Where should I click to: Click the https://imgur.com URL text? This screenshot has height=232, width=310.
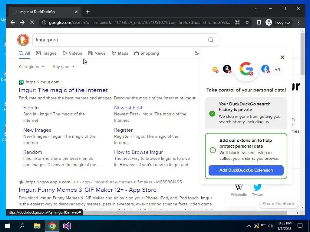tap(42, 82)
